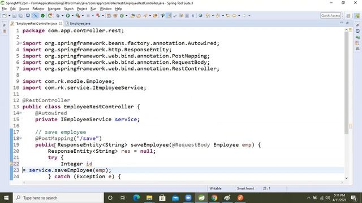Select the Spring perspective icon
The image size is (362, 203).
click(x=357, y=16)
